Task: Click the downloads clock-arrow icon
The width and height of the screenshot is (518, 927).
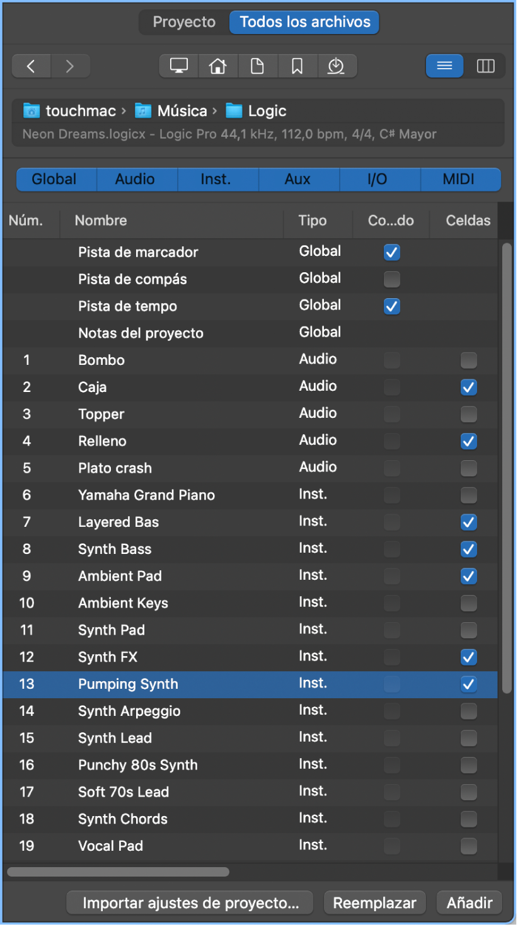Action: (x=336, y=66)
